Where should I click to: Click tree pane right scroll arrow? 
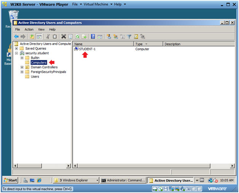pyautogui.click(x=68, y=166)
